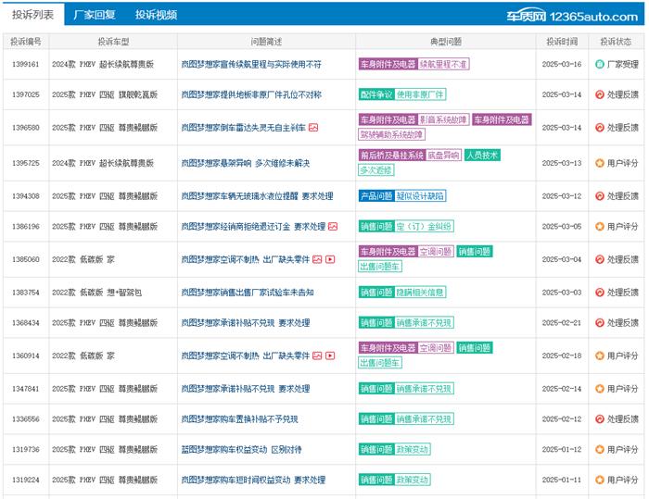Click complaint number 1399161

[x=26, y=64]
